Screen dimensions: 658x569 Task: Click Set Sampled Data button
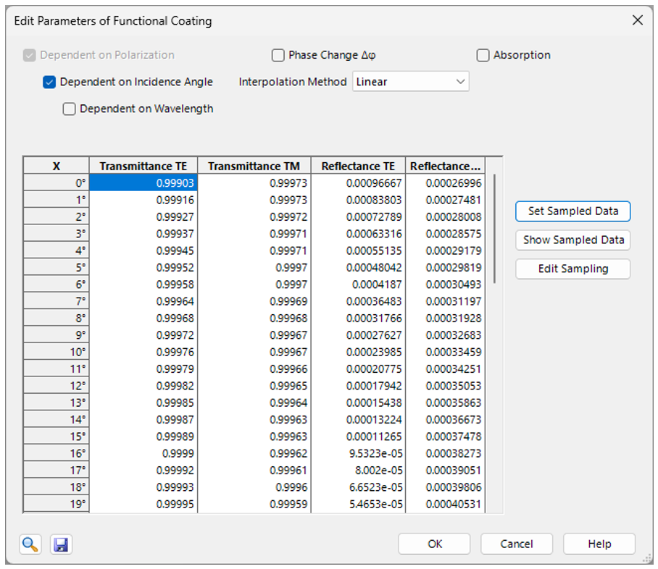(x=572, y=211)
